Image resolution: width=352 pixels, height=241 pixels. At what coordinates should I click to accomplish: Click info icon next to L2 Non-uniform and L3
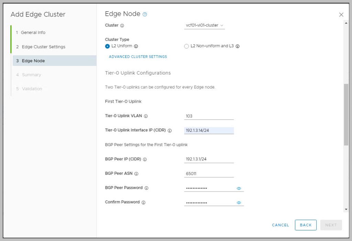click(238, 46)
